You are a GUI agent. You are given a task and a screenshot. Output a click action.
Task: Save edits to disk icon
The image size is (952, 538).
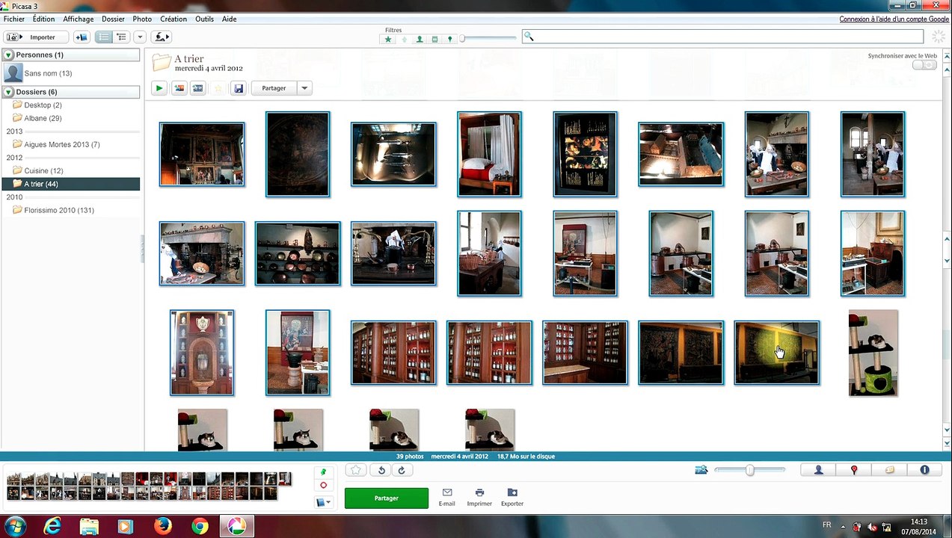click(x=239, y=88)
